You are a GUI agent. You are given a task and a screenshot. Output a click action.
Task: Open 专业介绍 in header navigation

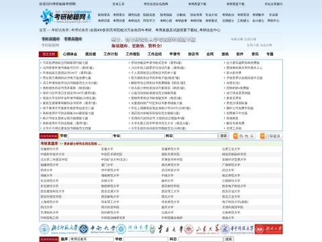[211, 15]
